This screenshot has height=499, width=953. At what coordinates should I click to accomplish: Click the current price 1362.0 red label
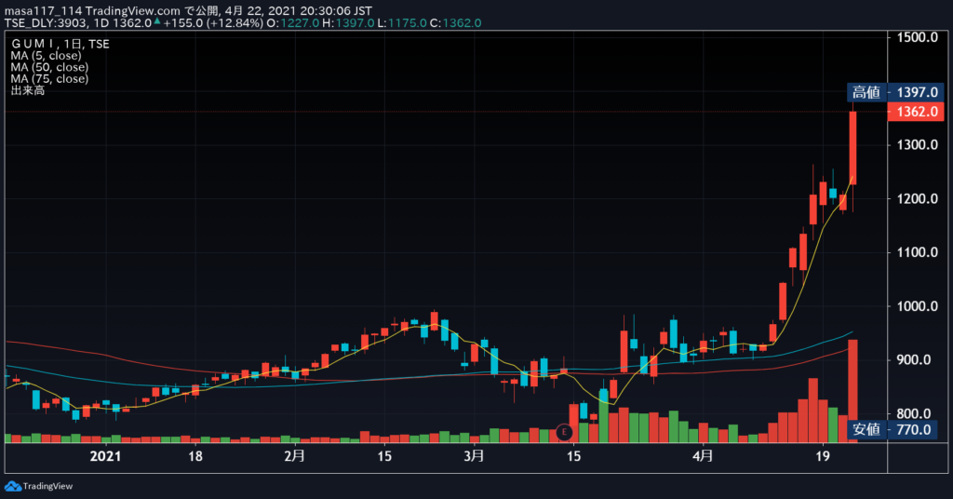916,112
